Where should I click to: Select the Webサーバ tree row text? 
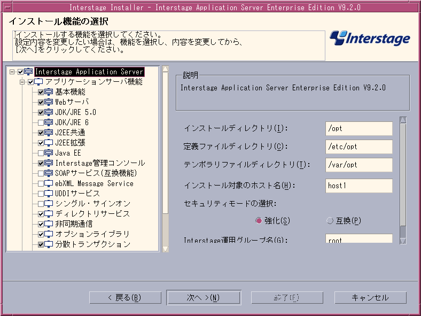tap(72, 102)
